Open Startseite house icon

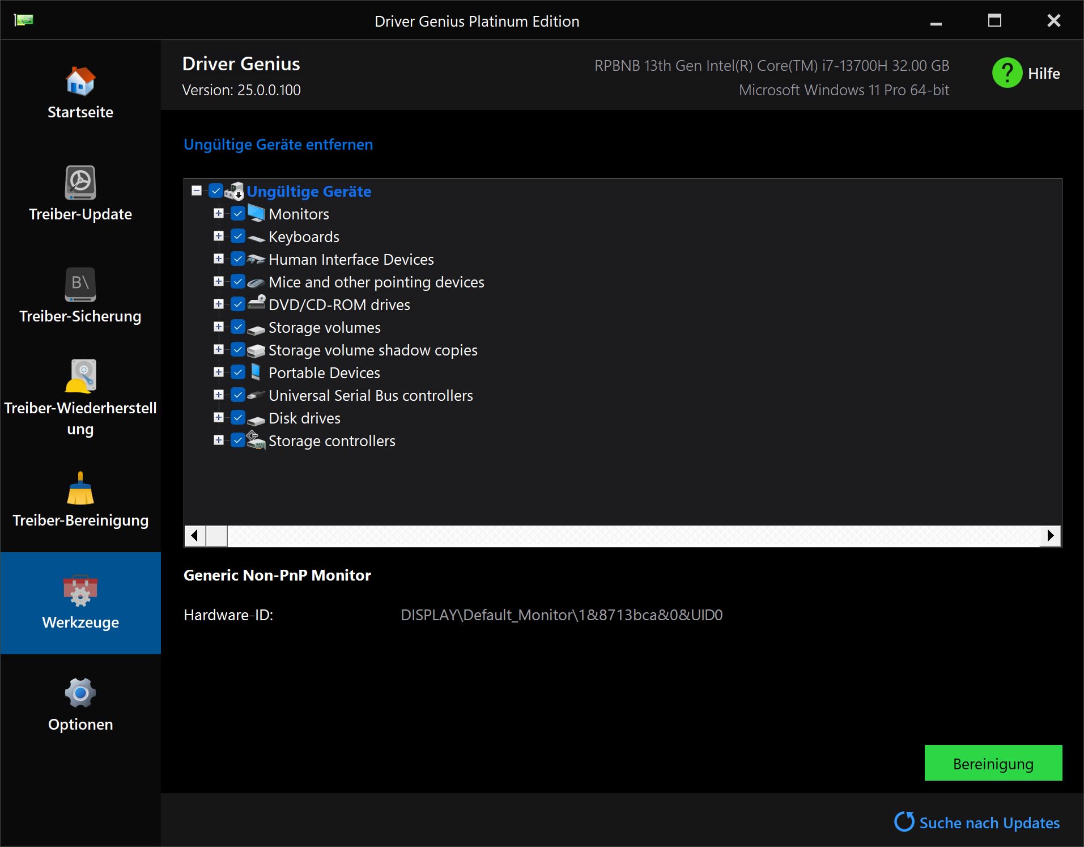click(x=80, y=81)
